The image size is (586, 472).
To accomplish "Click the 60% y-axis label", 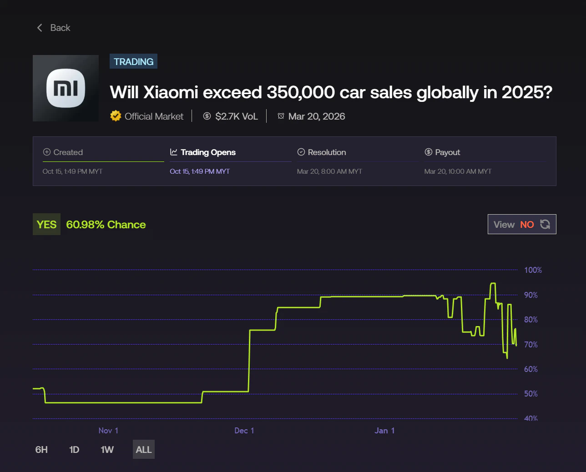I will (x=530, y=369).
